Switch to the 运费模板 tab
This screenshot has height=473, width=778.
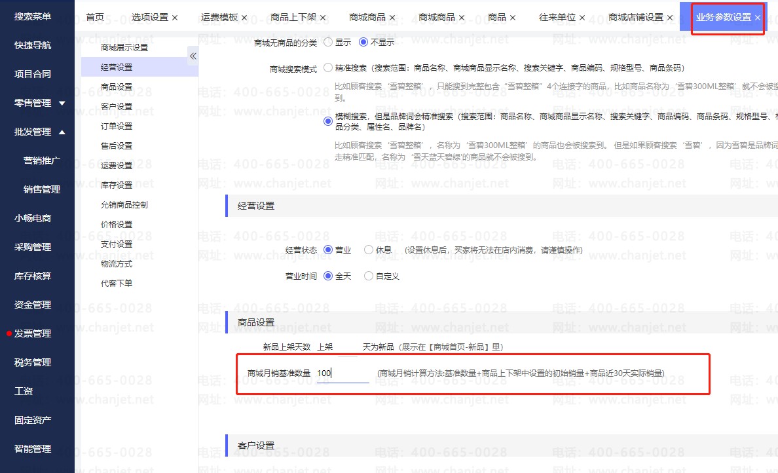coord(219,18)
